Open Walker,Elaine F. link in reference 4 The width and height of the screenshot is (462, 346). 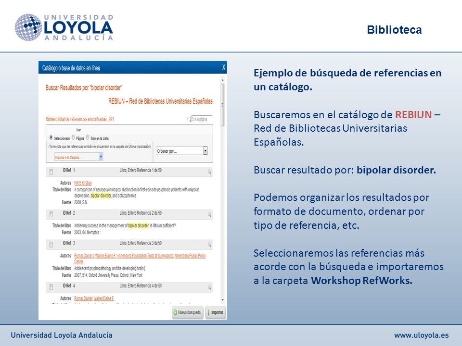pyautogui.click(x=104, y=298)
